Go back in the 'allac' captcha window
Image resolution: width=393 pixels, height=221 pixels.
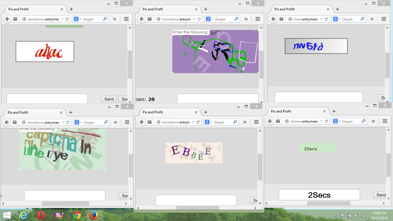[x=7, y=19]
